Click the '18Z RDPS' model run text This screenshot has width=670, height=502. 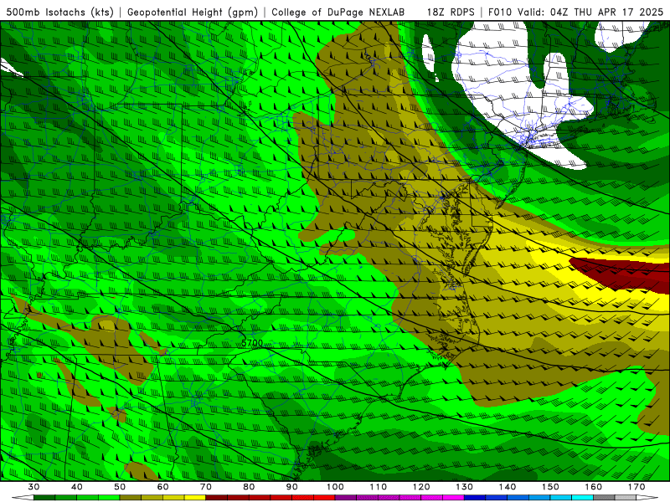[x=451, y=12]
